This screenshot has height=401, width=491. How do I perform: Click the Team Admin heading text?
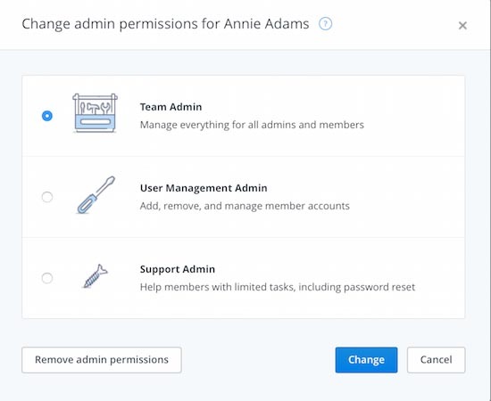pos(171,107)
